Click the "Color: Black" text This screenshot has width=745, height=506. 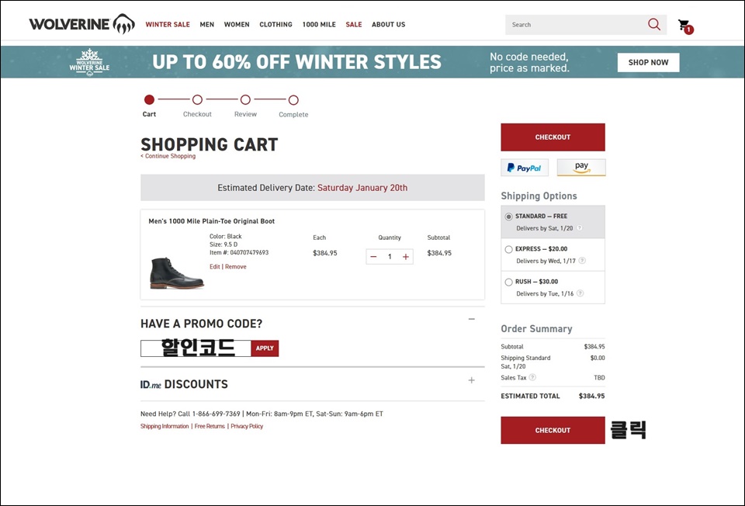226,236
